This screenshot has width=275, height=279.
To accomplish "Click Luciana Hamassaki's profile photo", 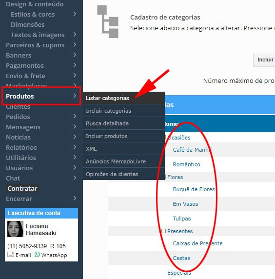I will (x=15, y=229).
